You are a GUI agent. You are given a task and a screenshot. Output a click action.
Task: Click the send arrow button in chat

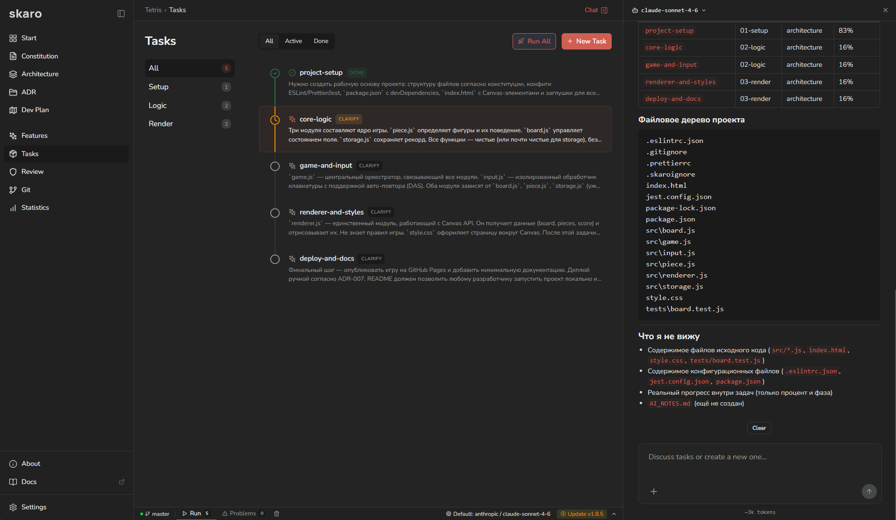click(x=869, y=491)
